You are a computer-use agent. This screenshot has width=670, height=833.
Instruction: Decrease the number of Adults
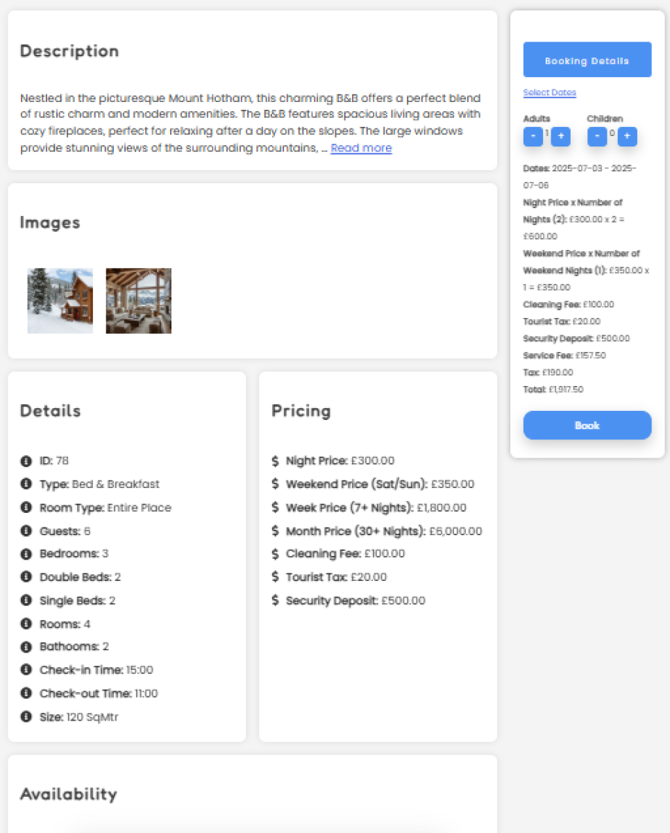tap(533, 137)
